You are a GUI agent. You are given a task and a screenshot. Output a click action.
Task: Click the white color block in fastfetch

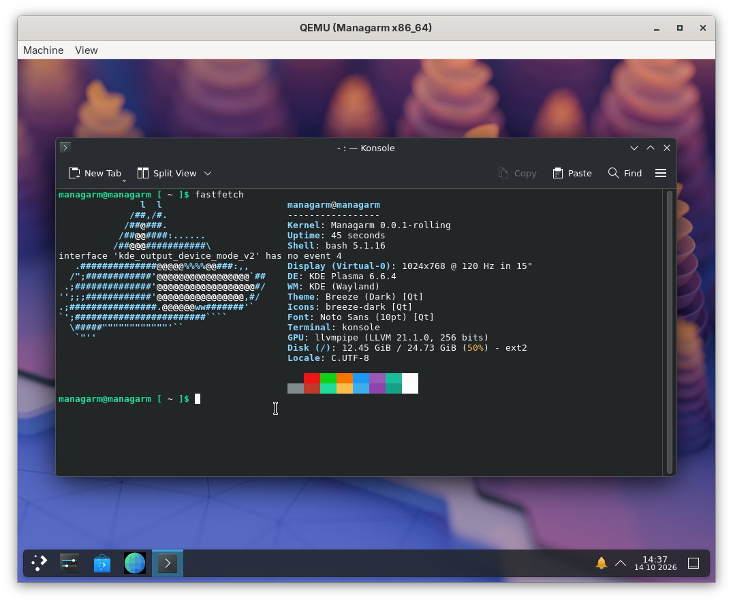pyautogui.click(x=410, y=383)
